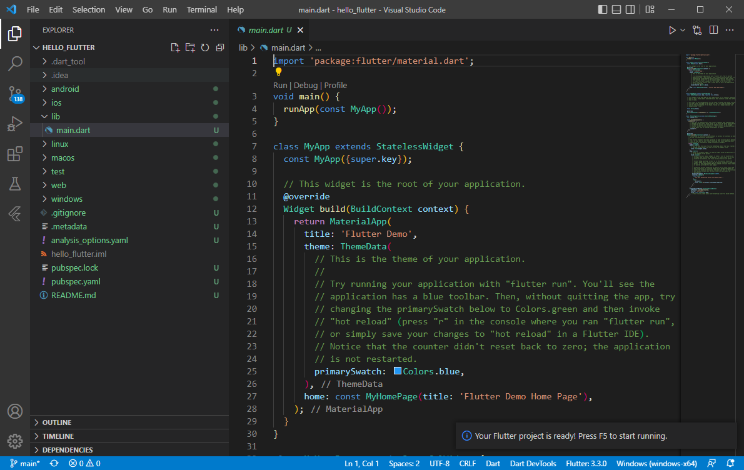Viewport: 744px width, 470px height.
Task: Click the lib breadcrumb segment
Action: (x=243, y=47)
